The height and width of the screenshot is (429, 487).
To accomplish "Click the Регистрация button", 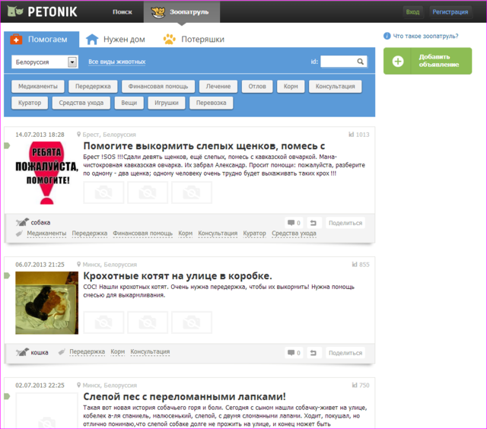I will [449, 12].
